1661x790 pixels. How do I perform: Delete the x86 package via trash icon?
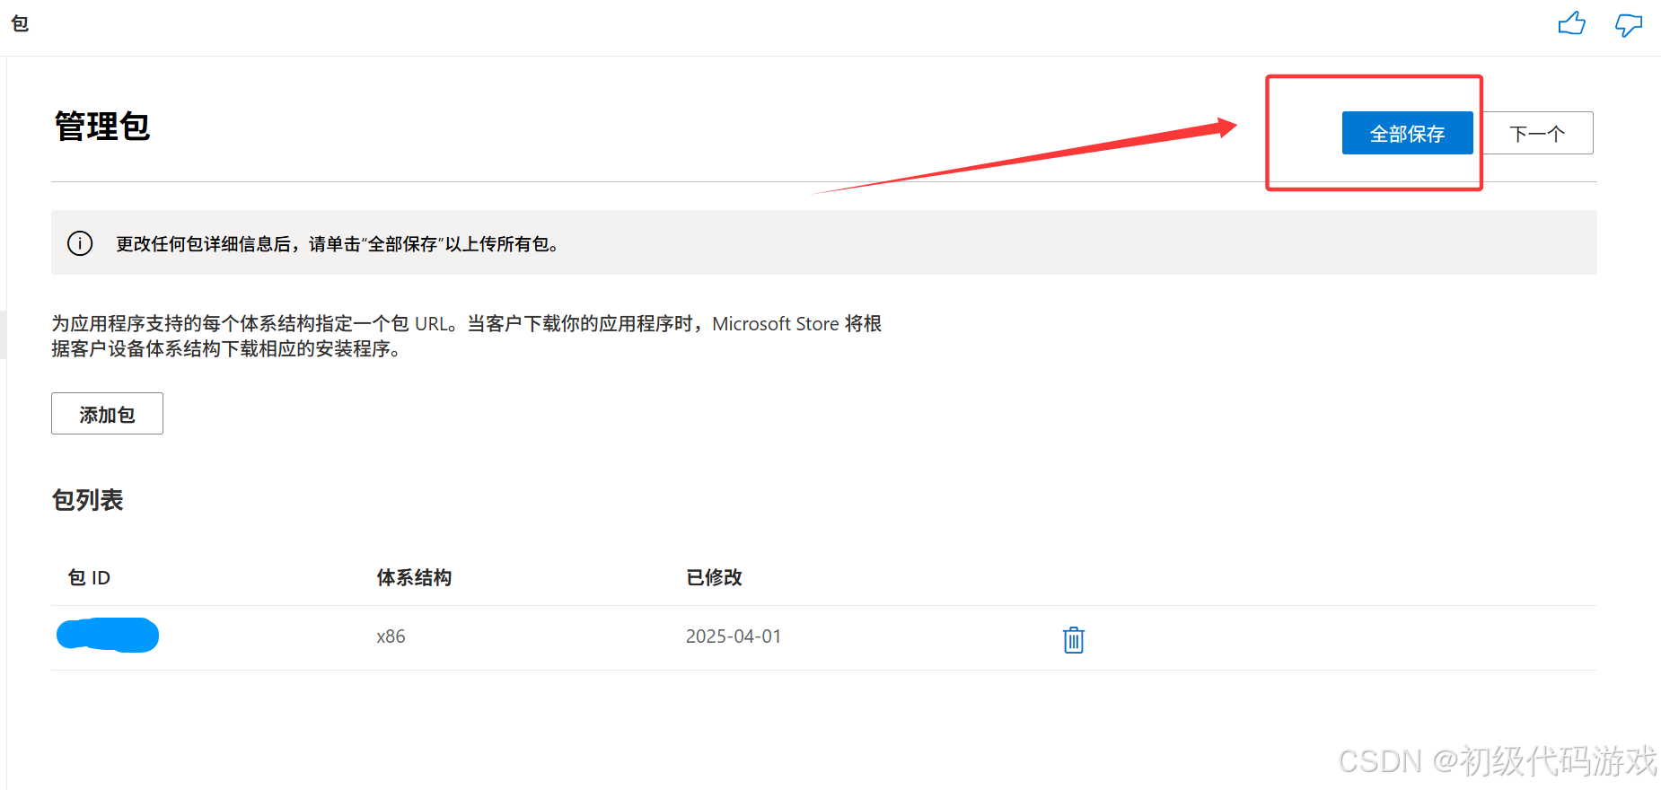coord(1074,639)
